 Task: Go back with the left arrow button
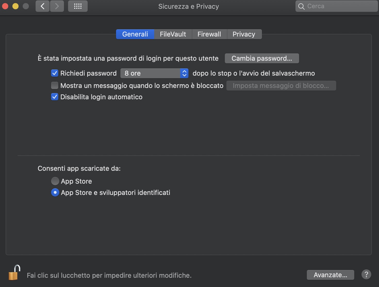pyautogui.click(x=43, y=6)
